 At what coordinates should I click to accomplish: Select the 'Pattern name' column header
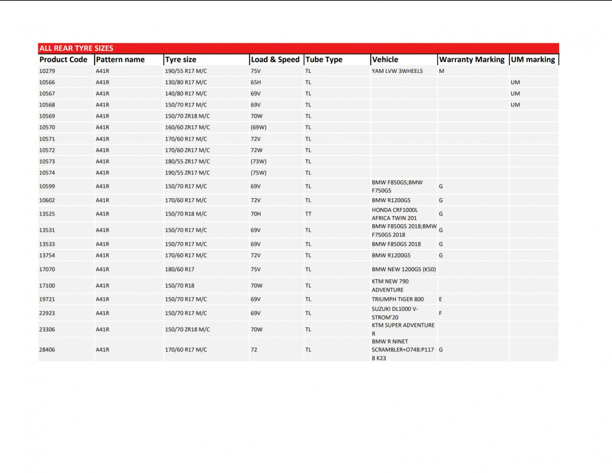(120, 60)
